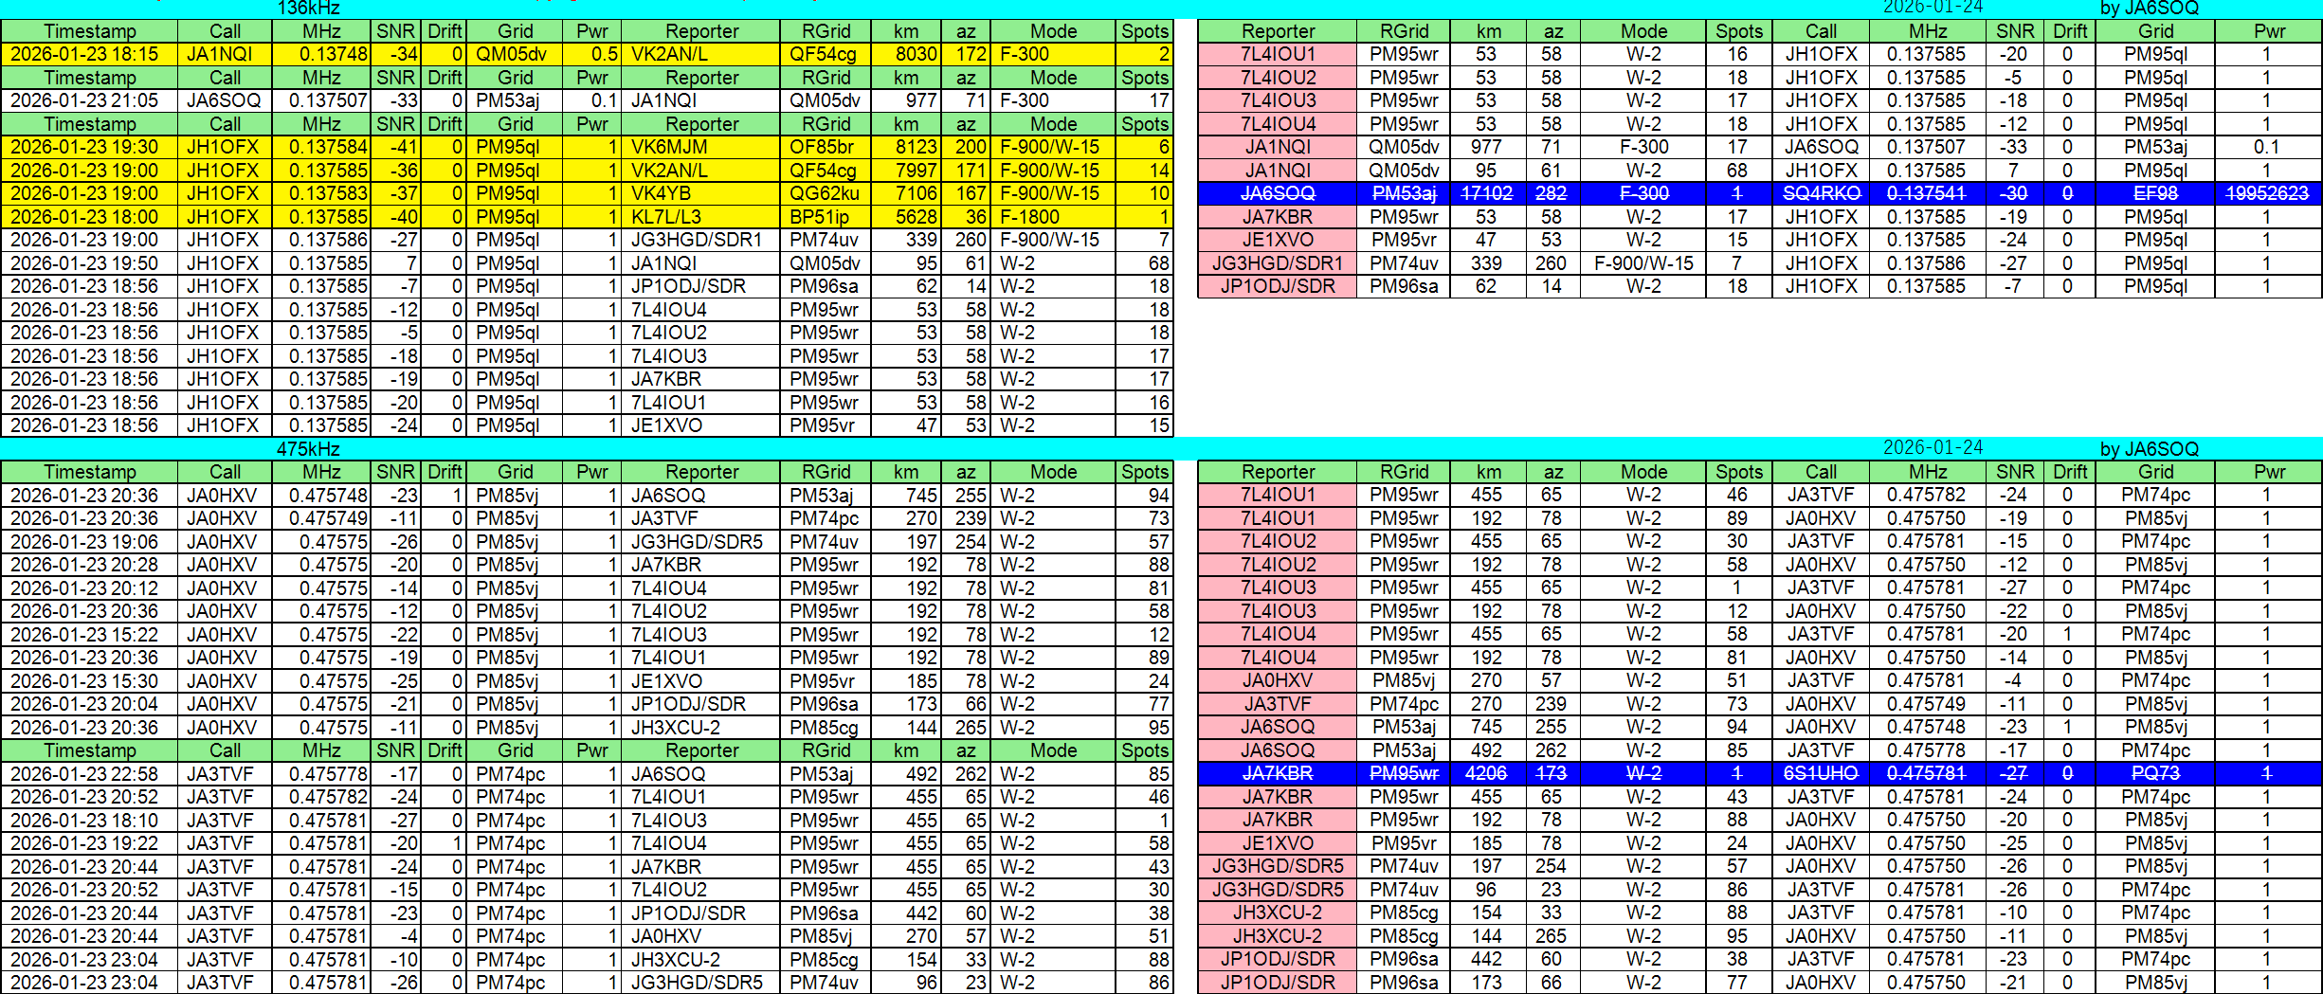This screenshot has width=2323, height=994.
Task: Click the VK4YB reporter cell
Action: pos(661,193)
